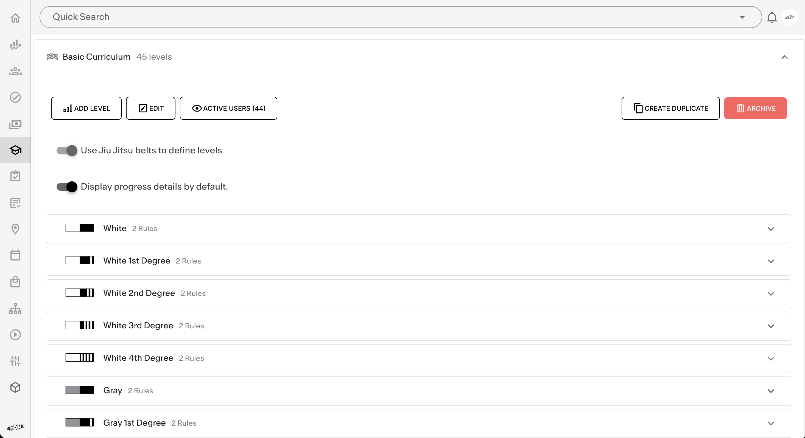This screenshot has height=438, width=805.
Task: Expand the Gray level chevron
Action: 771,391
